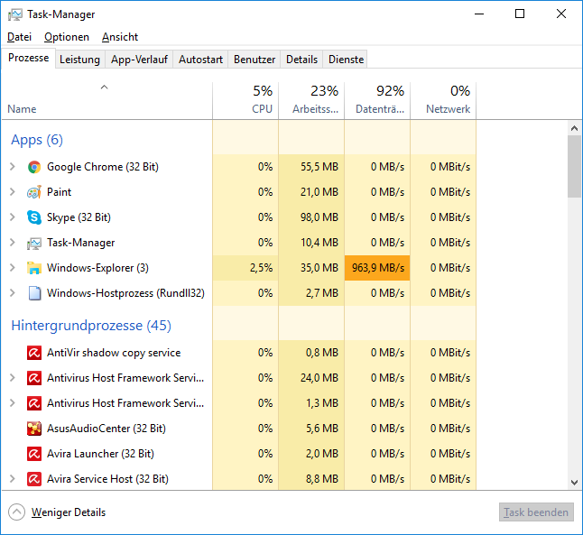Click the scrollbar down arrow
Image resolution: width=583 pixels, height=535 pixels.
(x=575, y=483)
